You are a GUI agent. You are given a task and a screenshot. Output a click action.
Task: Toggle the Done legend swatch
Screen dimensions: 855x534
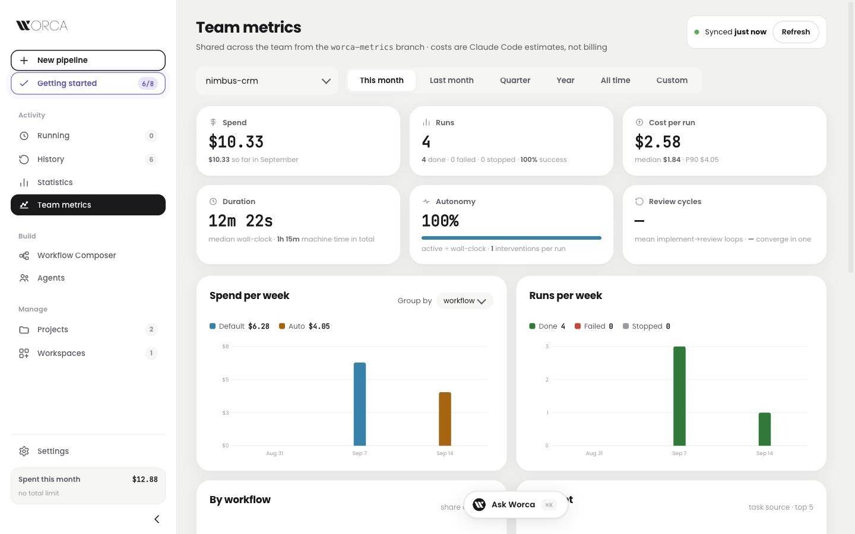[533, 326]
